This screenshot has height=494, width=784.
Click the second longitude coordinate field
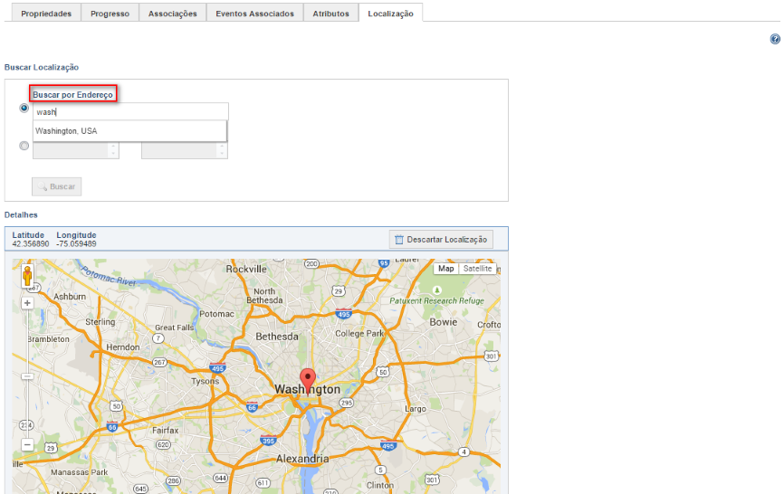tap(185, 150)
